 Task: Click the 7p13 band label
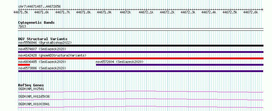tap(22, 26)
